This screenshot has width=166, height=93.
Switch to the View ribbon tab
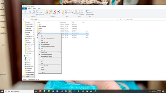[39, 9]
